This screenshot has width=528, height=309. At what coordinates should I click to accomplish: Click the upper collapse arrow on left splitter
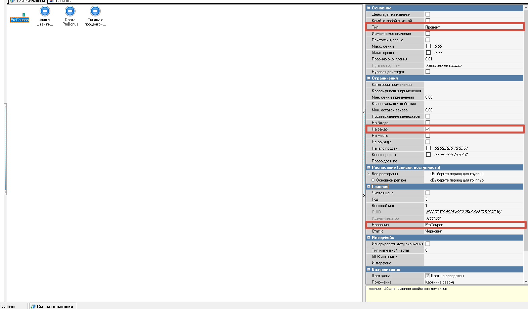pos(5,106)
